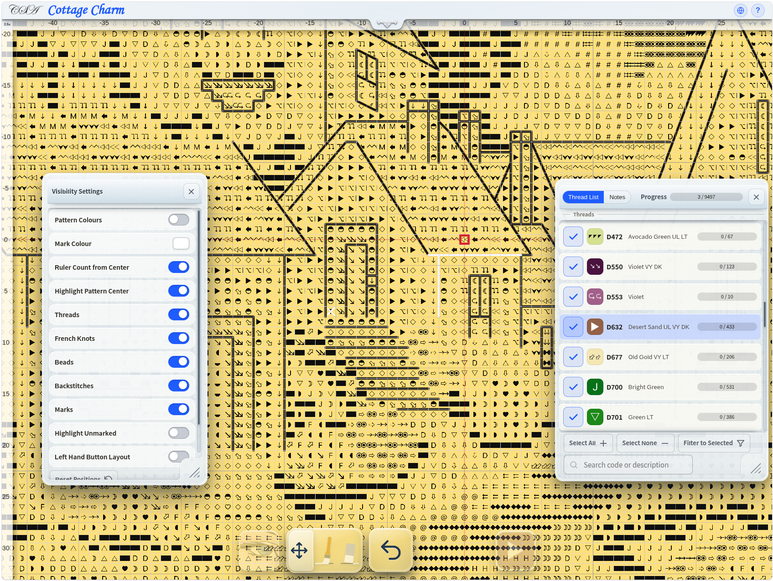Switch off the Threads visibility toggle

coord(179,315)
